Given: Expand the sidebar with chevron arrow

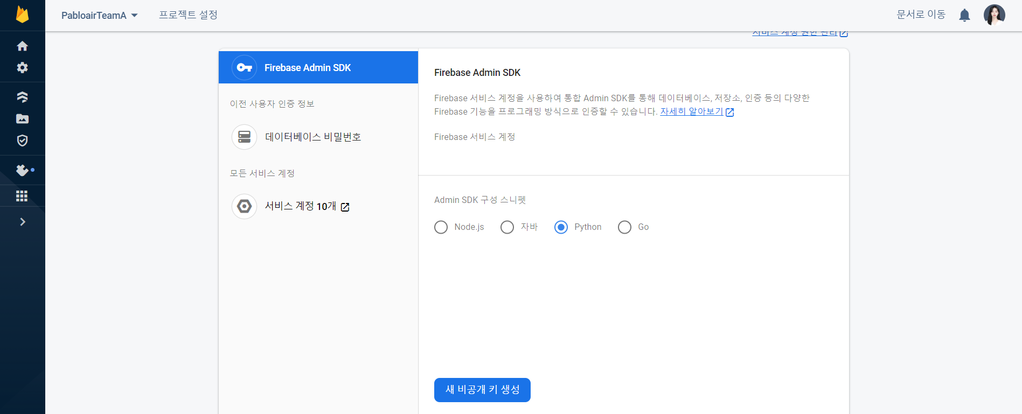Looking at the screenshot, I should tap(22, 222).
